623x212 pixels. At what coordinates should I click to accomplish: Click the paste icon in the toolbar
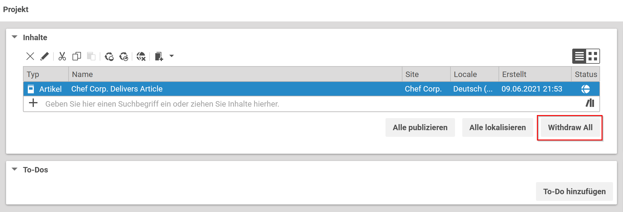tap(91, 56)
